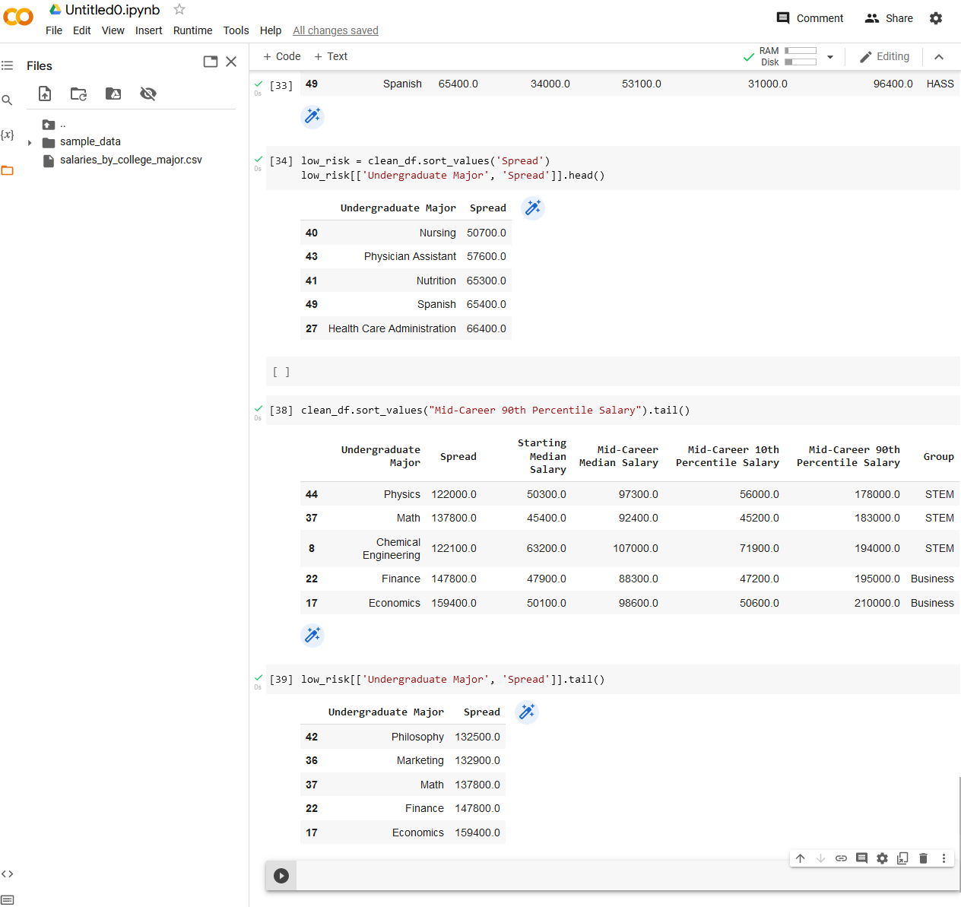Open the Runtime menu
Image resolution: width=961 pixels, height=907 pixels.
[x=192, y=30]
